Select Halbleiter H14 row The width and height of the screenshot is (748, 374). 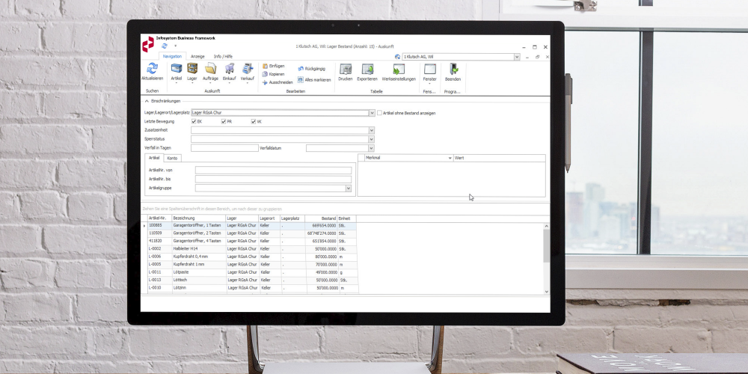[x=251, y=249]
